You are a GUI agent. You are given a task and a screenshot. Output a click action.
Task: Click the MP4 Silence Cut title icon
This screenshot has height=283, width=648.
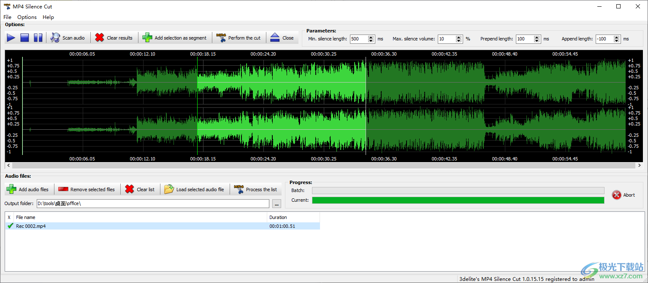7,6
